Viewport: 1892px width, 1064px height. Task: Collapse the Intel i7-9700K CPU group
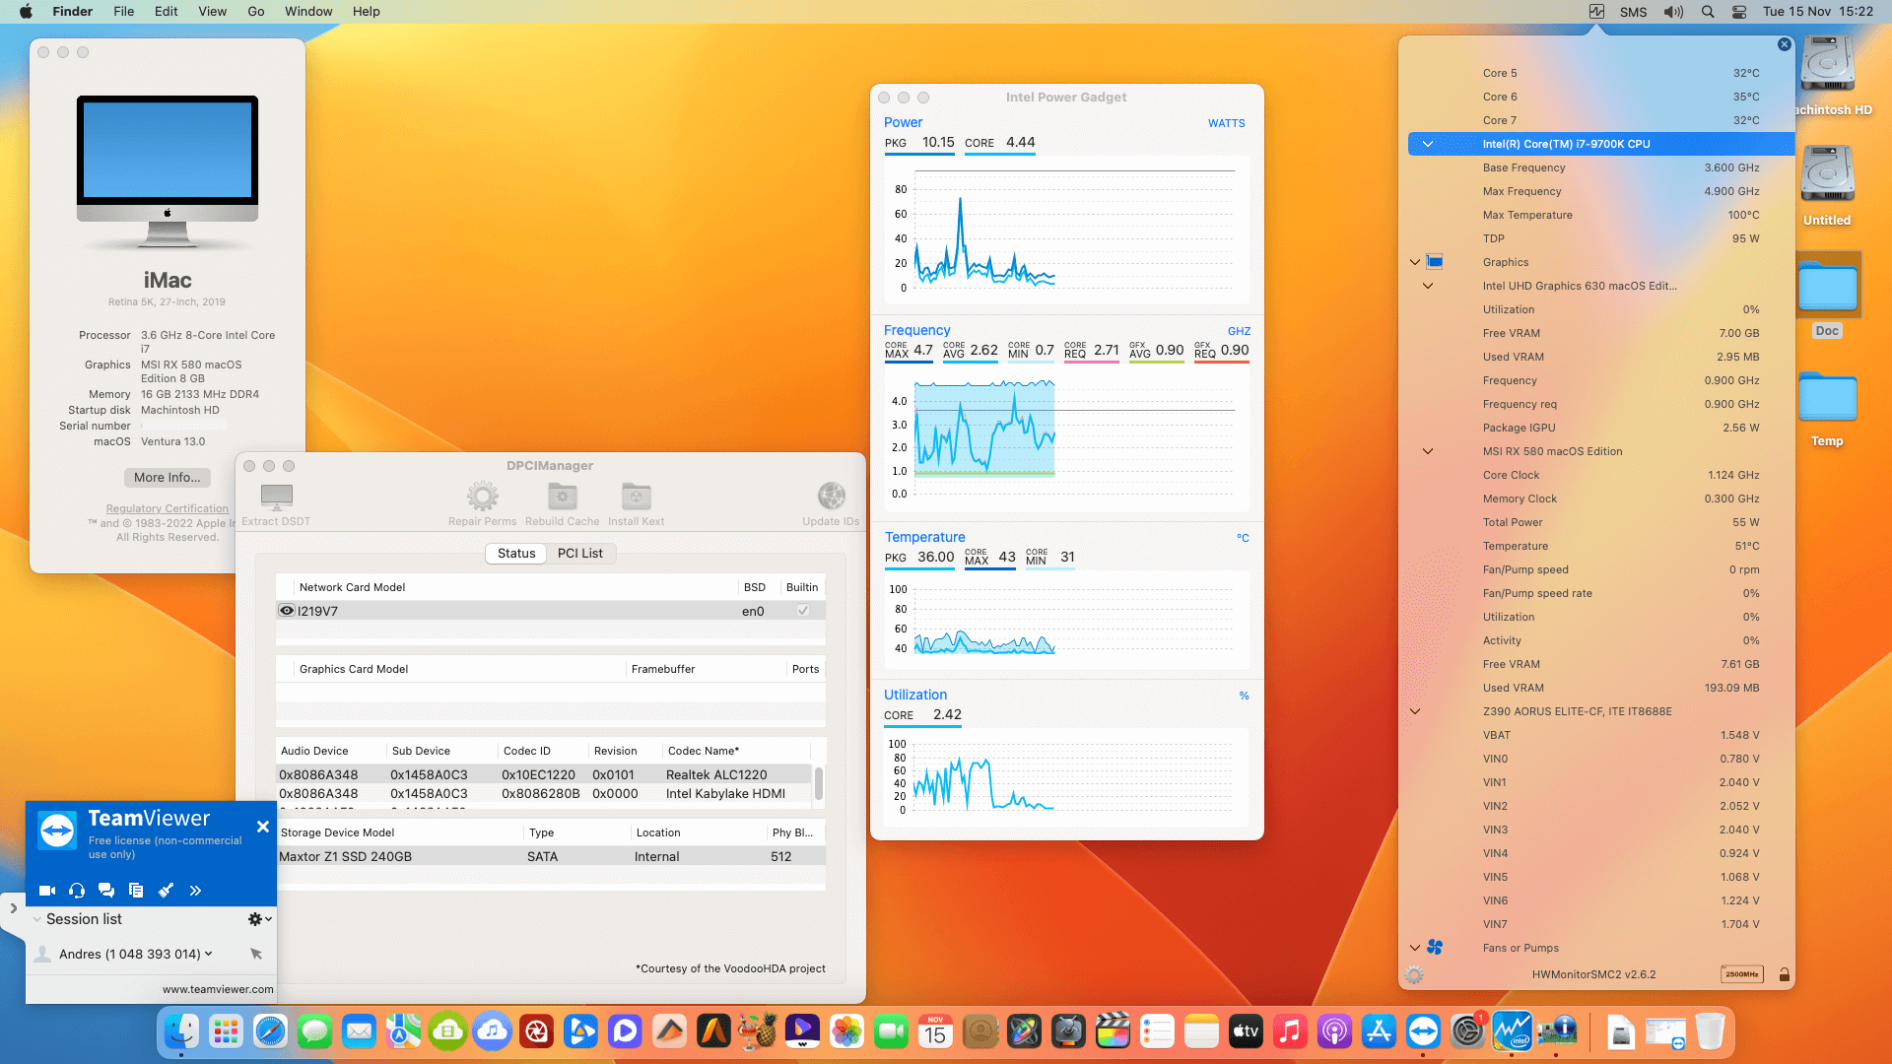click(1427, 144)
